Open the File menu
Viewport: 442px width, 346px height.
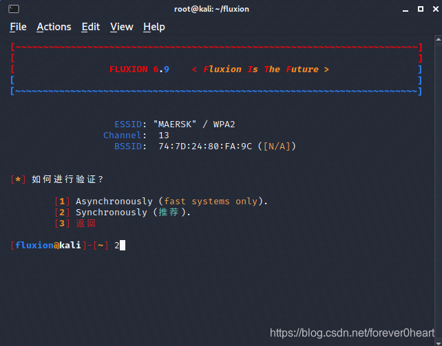point(18,27)
